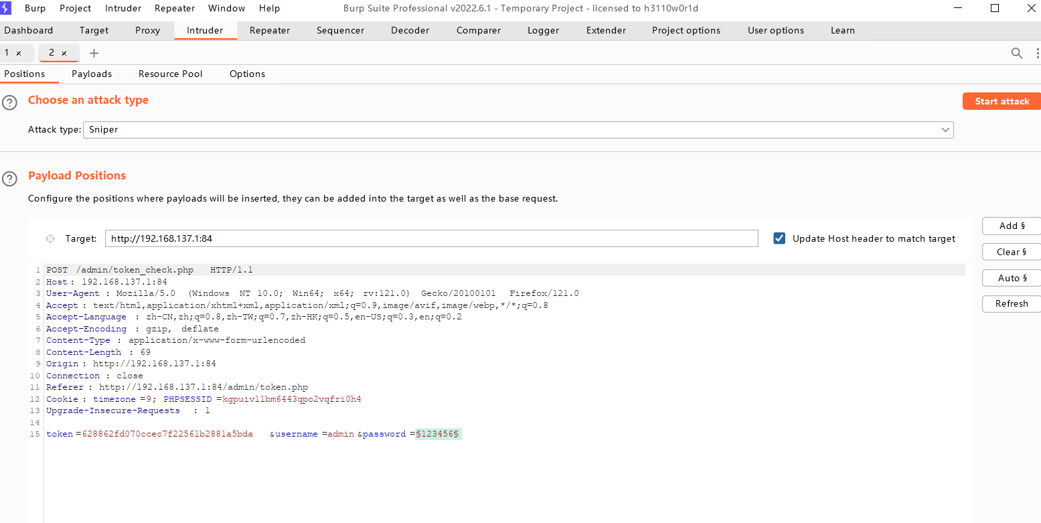1041x523 pixels.
Task: Open help for Choose an attack type
Action: point(9,102)
